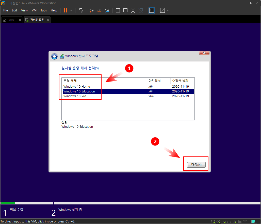Select Windows 10 Home in the OS list
The height and width of the screenshot is (224, 261).
tap(128, 86)
